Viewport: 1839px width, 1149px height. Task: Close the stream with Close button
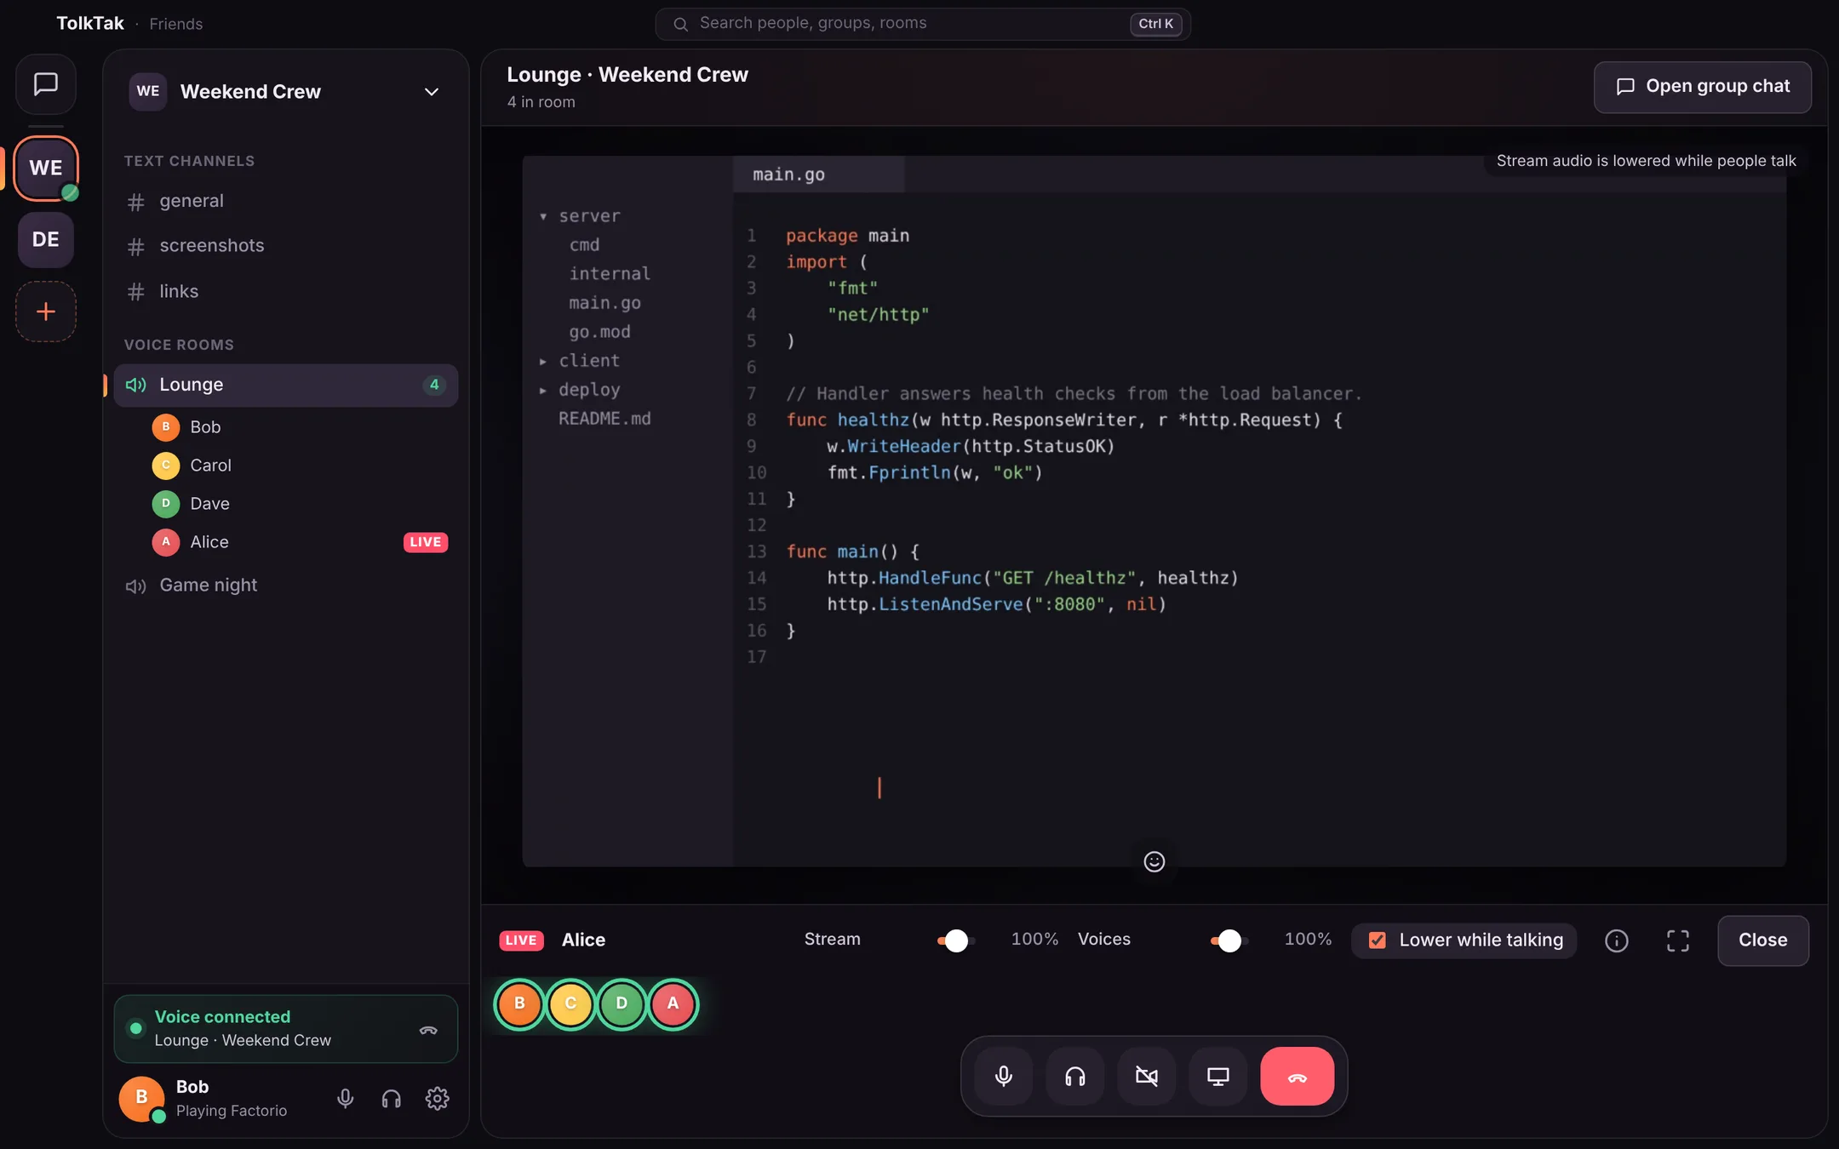coord(1763,940)
